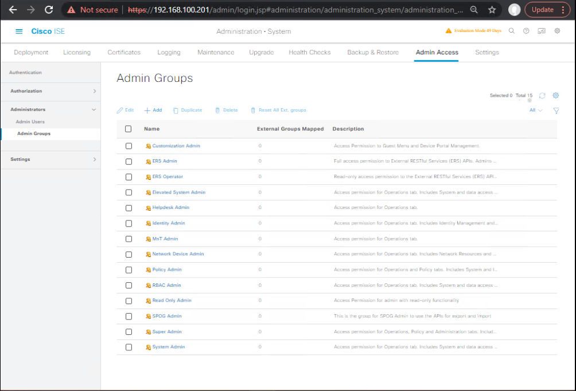Screen dimensions: 576x391
Task: Open Authentication in the sidebar
Action: (x=25, y=73)
